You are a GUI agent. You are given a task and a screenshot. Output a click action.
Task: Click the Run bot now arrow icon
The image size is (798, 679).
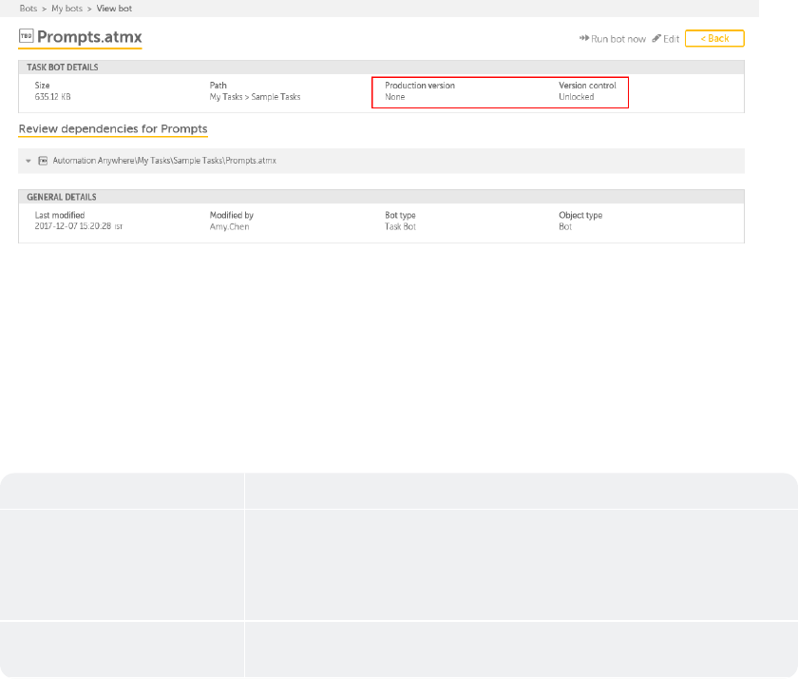point(584,39)
